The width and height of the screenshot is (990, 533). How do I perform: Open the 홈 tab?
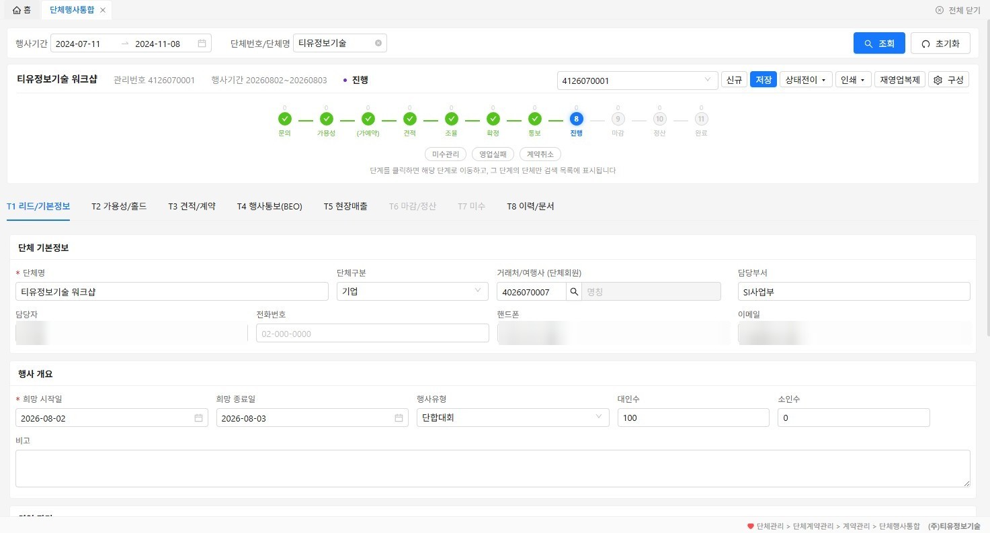22,10
